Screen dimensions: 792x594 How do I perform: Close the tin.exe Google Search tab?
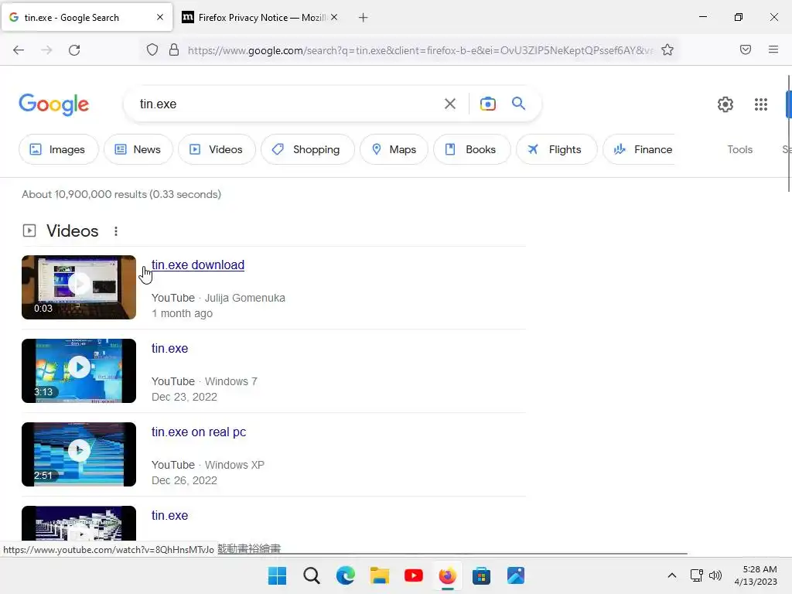tap(159, 17)
